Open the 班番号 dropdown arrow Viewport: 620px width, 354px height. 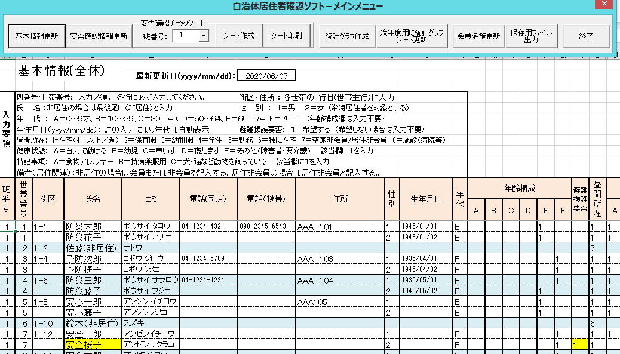[x=204, y=36]
